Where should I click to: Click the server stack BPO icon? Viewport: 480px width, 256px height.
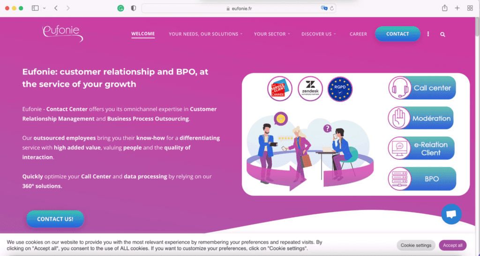[399, 179]
